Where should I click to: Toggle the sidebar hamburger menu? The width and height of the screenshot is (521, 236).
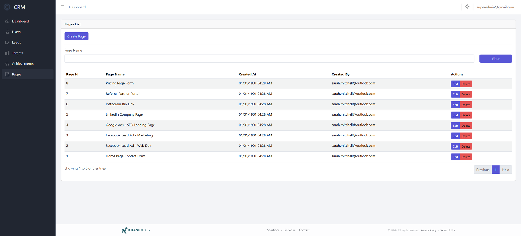[63, 7]
